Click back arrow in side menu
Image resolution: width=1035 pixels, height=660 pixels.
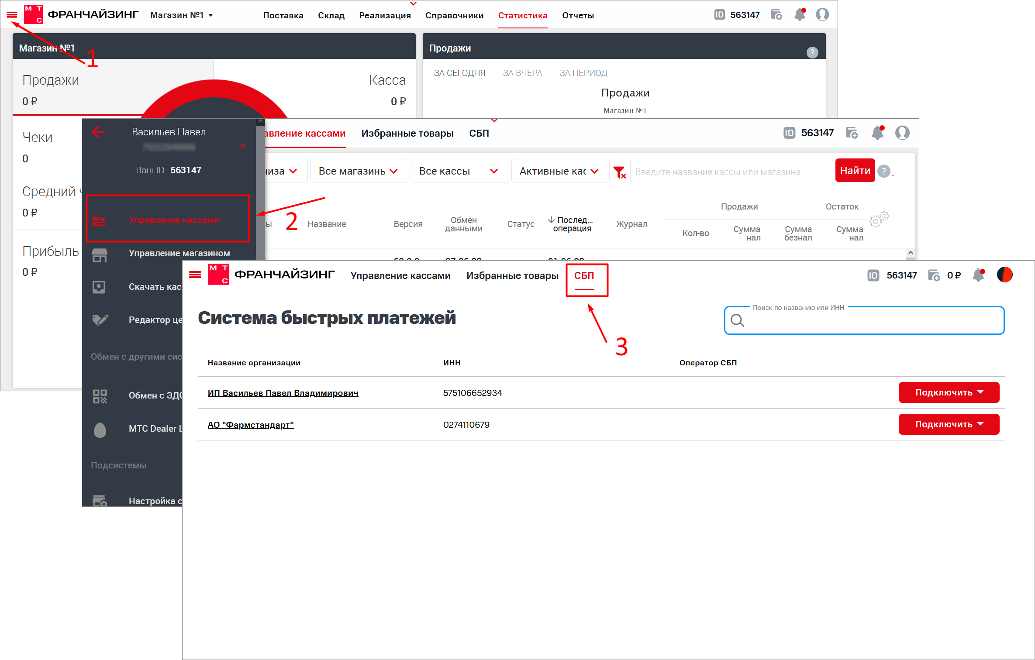click(x=98, y=131)
